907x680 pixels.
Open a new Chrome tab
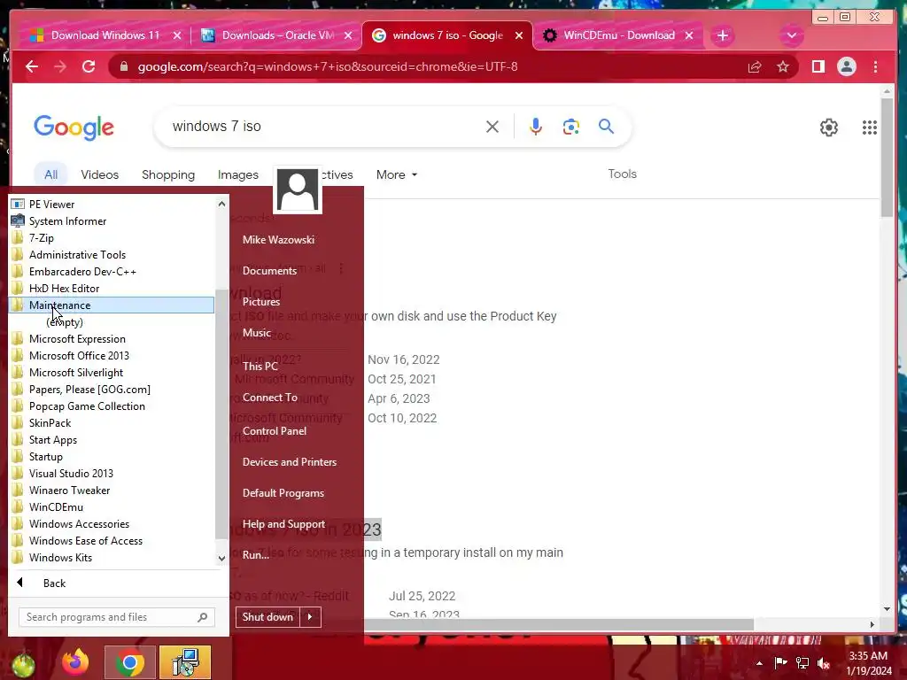pos(723,35)
